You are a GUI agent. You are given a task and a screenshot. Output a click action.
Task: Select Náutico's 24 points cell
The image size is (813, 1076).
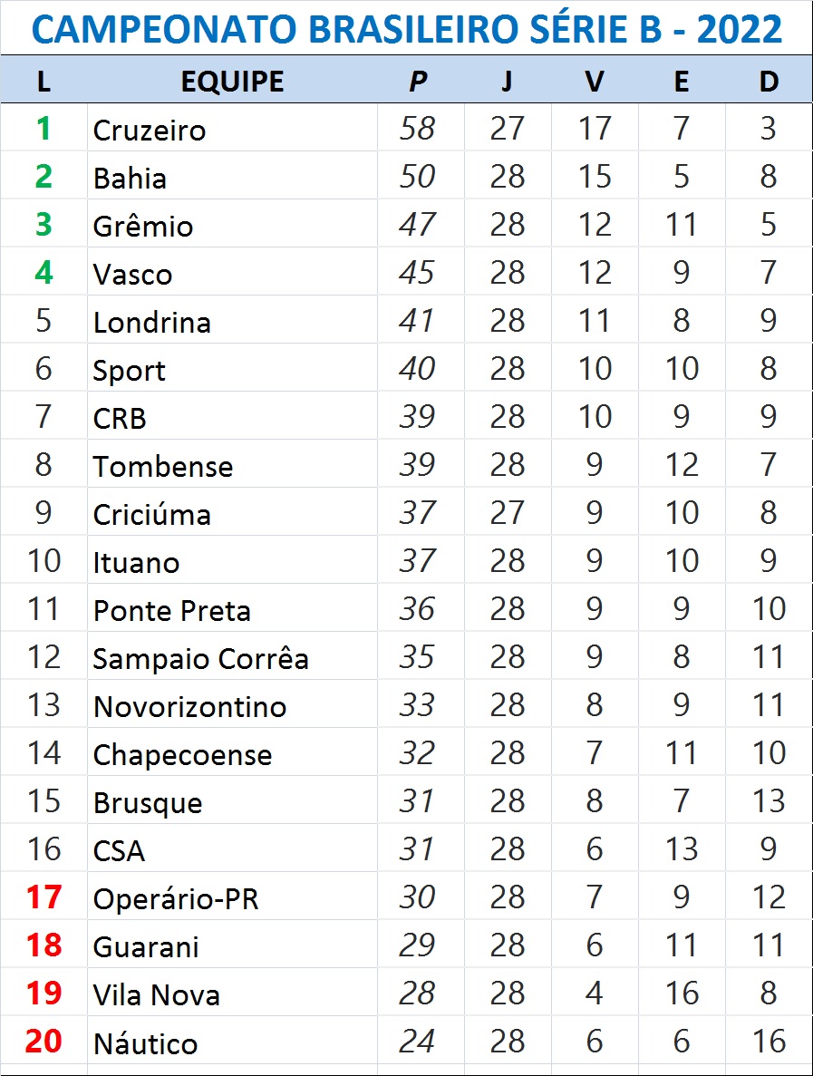420,1041
